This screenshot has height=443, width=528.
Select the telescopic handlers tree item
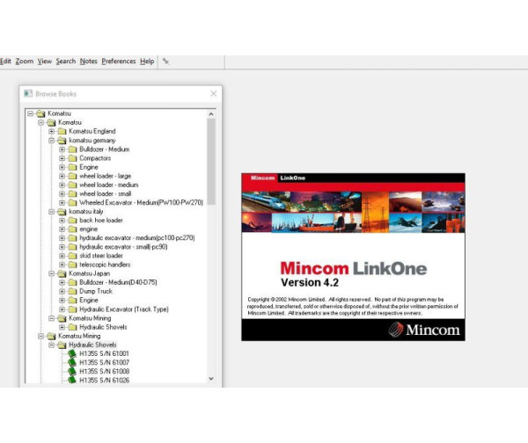click(x=106, y=265)
